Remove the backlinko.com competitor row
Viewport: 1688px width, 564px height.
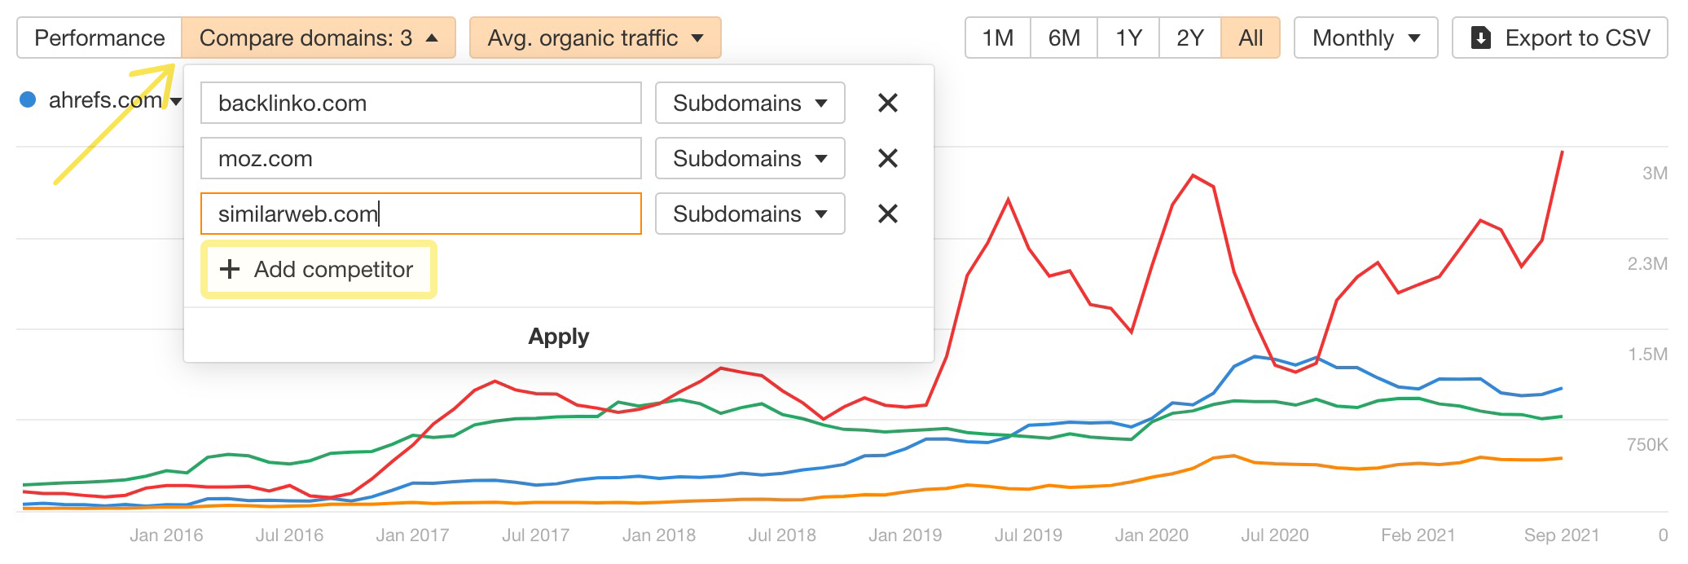click(x=887, y=103)
